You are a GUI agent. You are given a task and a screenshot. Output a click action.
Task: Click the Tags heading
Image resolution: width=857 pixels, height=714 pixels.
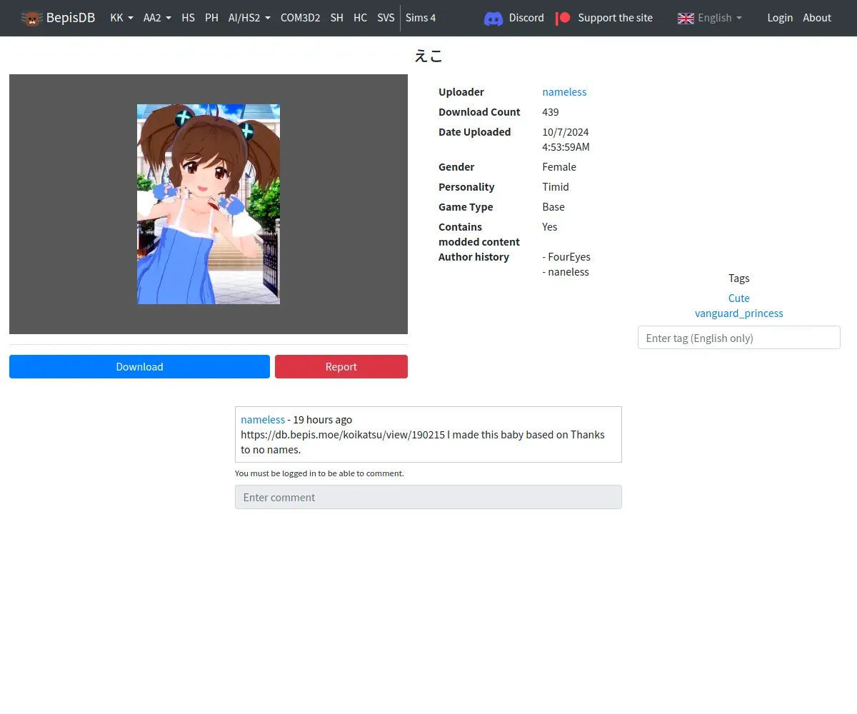click(739, 278)
